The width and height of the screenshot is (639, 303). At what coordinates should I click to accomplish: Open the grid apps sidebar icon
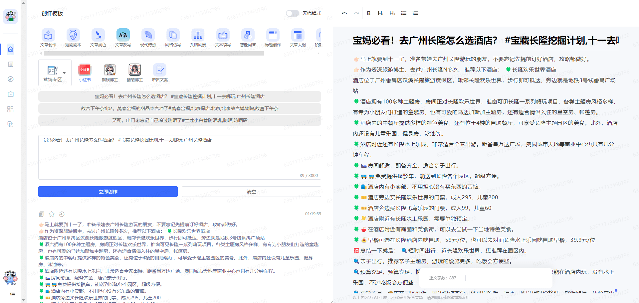pos(11,109)
